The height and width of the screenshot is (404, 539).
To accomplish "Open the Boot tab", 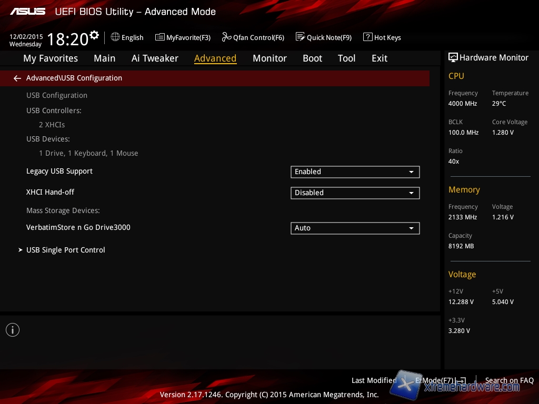I will pos(312,58).
